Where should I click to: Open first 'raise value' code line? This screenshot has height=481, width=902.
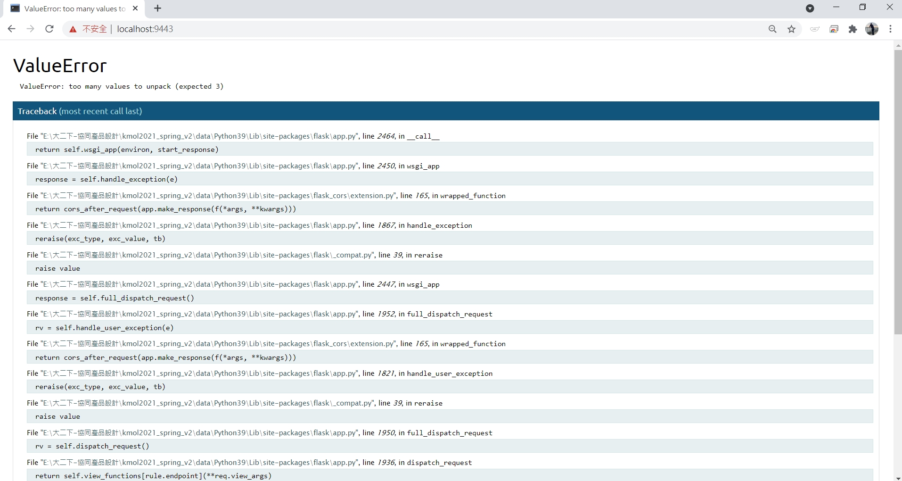pyautogui.click(x=450, y=268)
